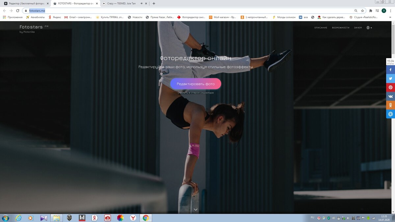Click the Windows Start button
Screen dimensions: 395x222
pyautogui.click(x=6, y=218)
